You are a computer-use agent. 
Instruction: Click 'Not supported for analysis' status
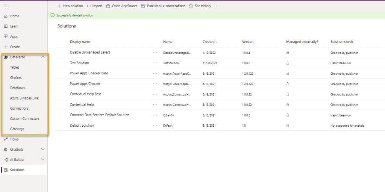pos(347,125)
